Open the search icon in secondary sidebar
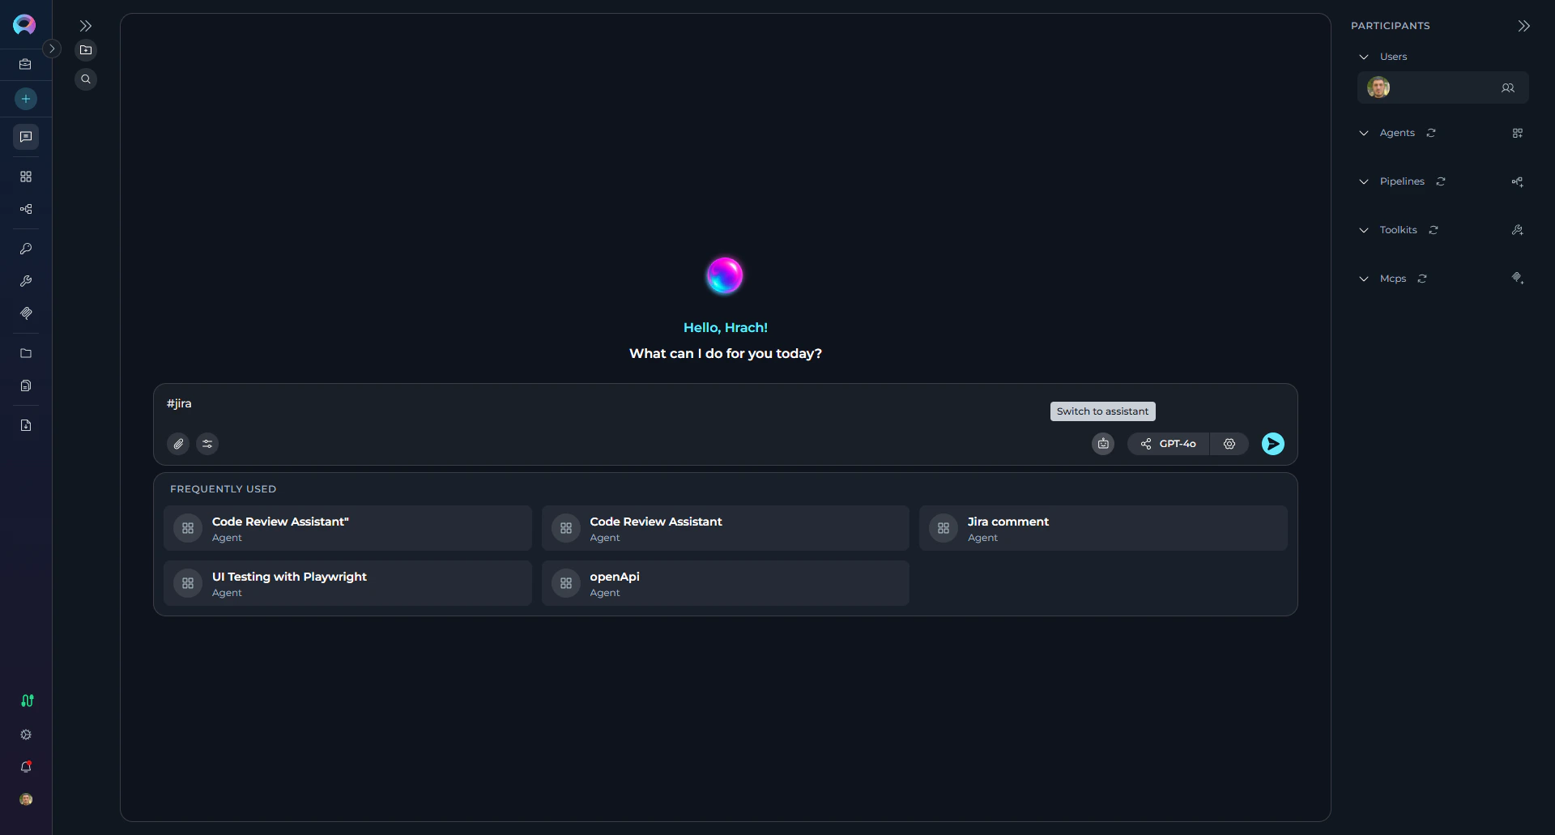The image size is (1555, 835). coord(86,79)
